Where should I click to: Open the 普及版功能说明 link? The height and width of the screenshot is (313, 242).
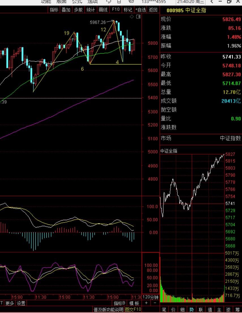[108, 310]
